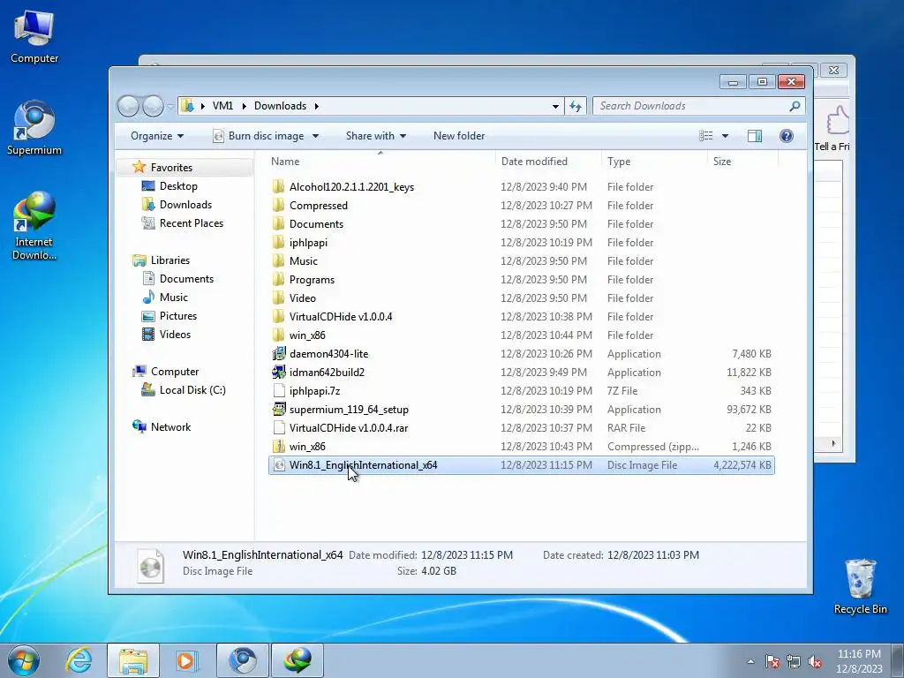Image resolution: width=904 pixels, height=678 pixels.
Task: Select Desktop under Favorites
Action: point(169,186)
